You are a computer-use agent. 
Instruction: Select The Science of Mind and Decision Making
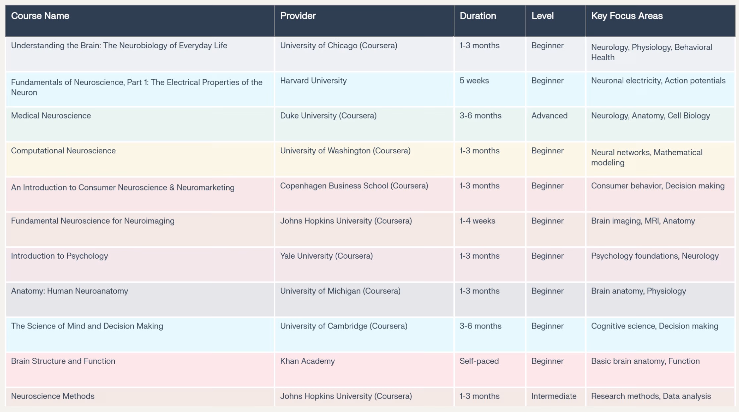click(x=87, y=326)
